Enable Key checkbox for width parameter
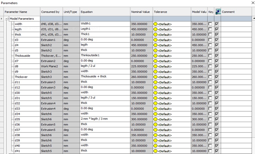255x154 pixels. tap(210, 24)
